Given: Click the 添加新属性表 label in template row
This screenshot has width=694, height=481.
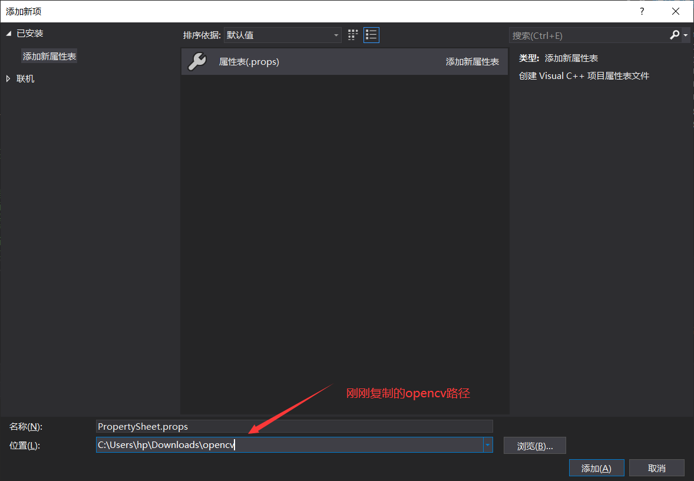Looking at the screenshot, I should pos(472,61).
